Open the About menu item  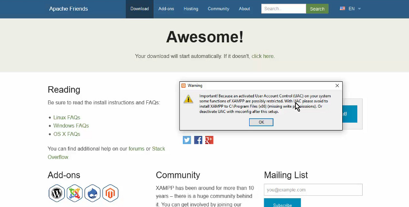click(x=244, y=9)
